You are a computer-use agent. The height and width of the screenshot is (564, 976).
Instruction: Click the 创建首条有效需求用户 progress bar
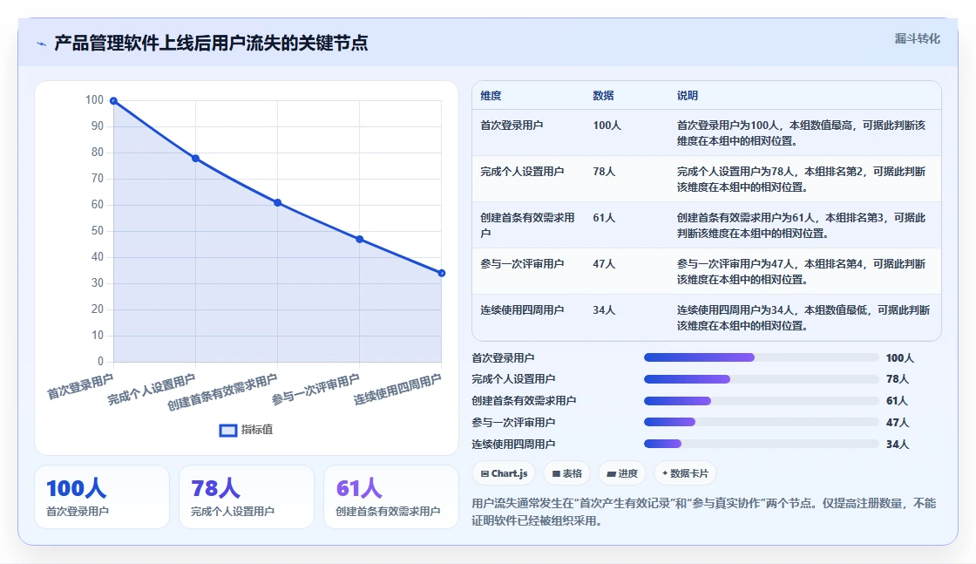click(x=762, y=401)
